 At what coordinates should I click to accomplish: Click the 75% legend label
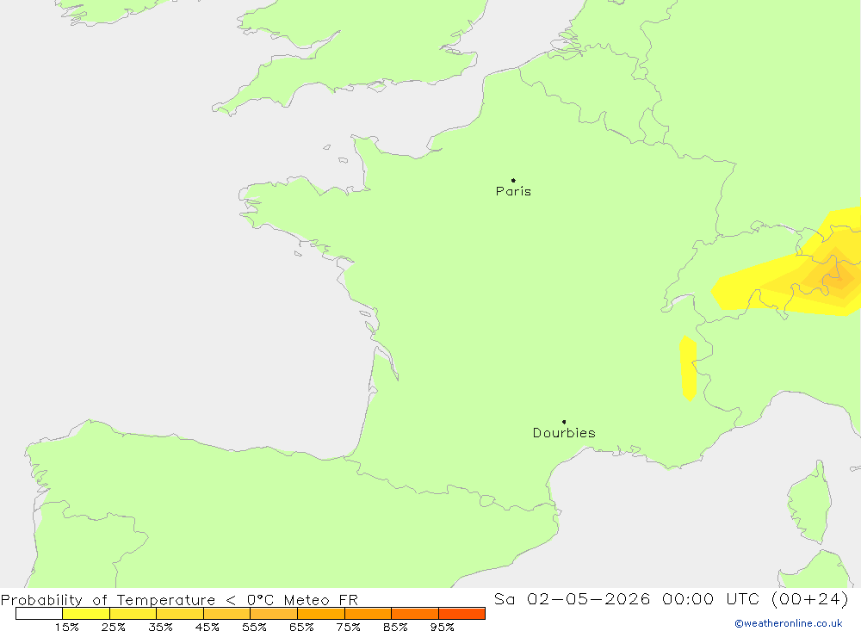click(348, 627)
